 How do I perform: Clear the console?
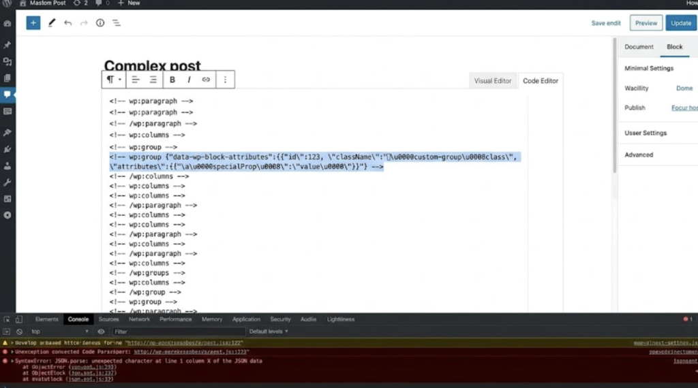[x=19, y=332]
